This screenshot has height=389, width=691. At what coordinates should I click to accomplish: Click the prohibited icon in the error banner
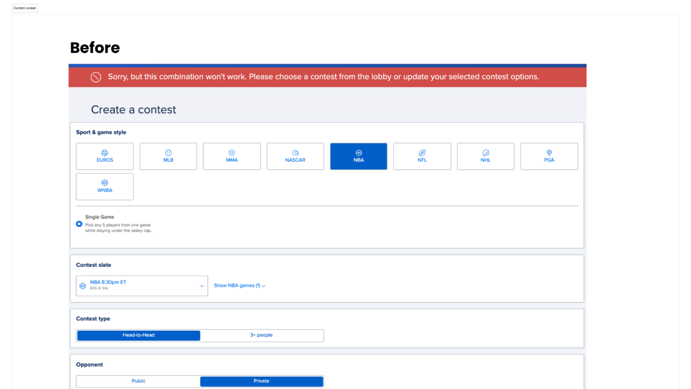[x=96, y=77]
